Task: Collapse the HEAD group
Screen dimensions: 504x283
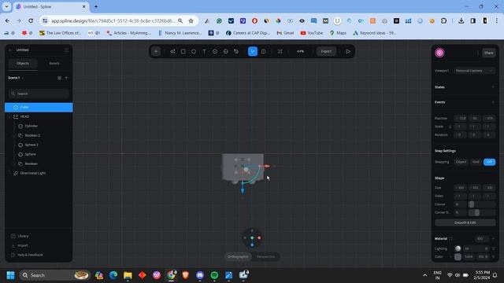Action: pos(9,116)
